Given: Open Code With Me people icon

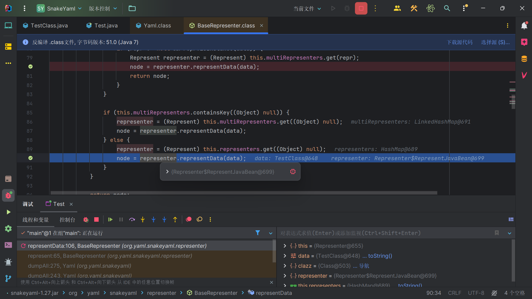Looking at the screenshot, I should [397, 8].
